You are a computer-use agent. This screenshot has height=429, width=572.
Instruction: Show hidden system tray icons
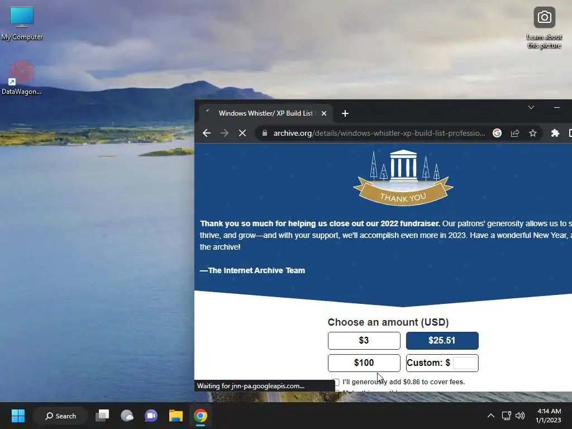pos(491,416)
